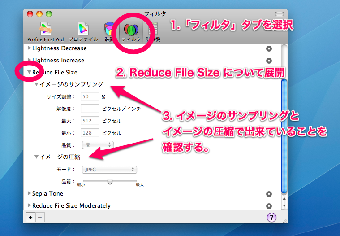This screenshot has width=340, height=236.
Task: Click the toolbar toggle pill button
Action: (279, 14)
